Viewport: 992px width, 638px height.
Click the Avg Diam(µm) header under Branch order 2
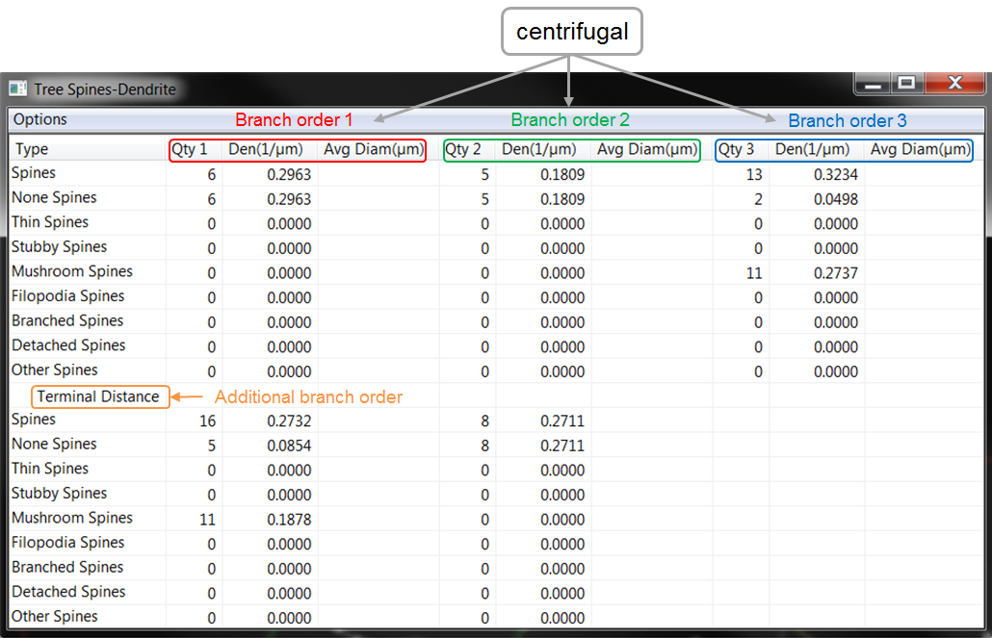(x=646, y=149)
